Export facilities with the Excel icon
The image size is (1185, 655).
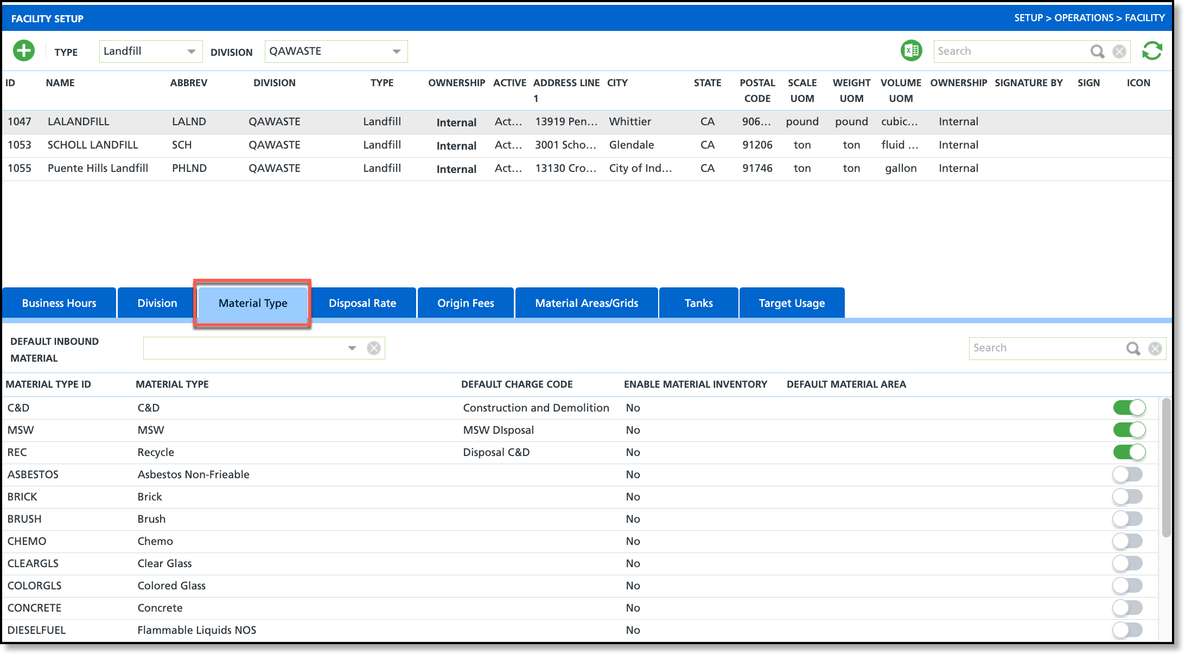[911, 51]
